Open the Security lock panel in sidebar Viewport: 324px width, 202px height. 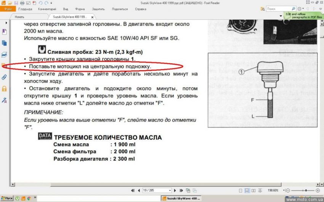[x=4, y=88]
